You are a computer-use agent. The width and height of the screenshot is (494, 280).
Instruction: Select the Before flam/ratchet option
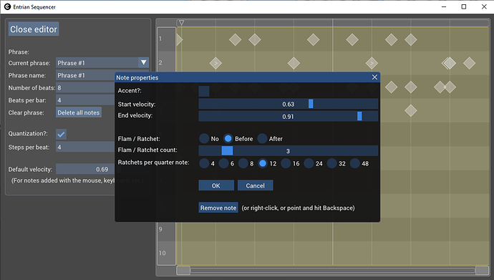[228, 138]
